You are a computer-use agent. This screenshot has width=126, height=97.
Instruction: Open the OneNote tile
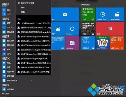click(x=72, y=43)
